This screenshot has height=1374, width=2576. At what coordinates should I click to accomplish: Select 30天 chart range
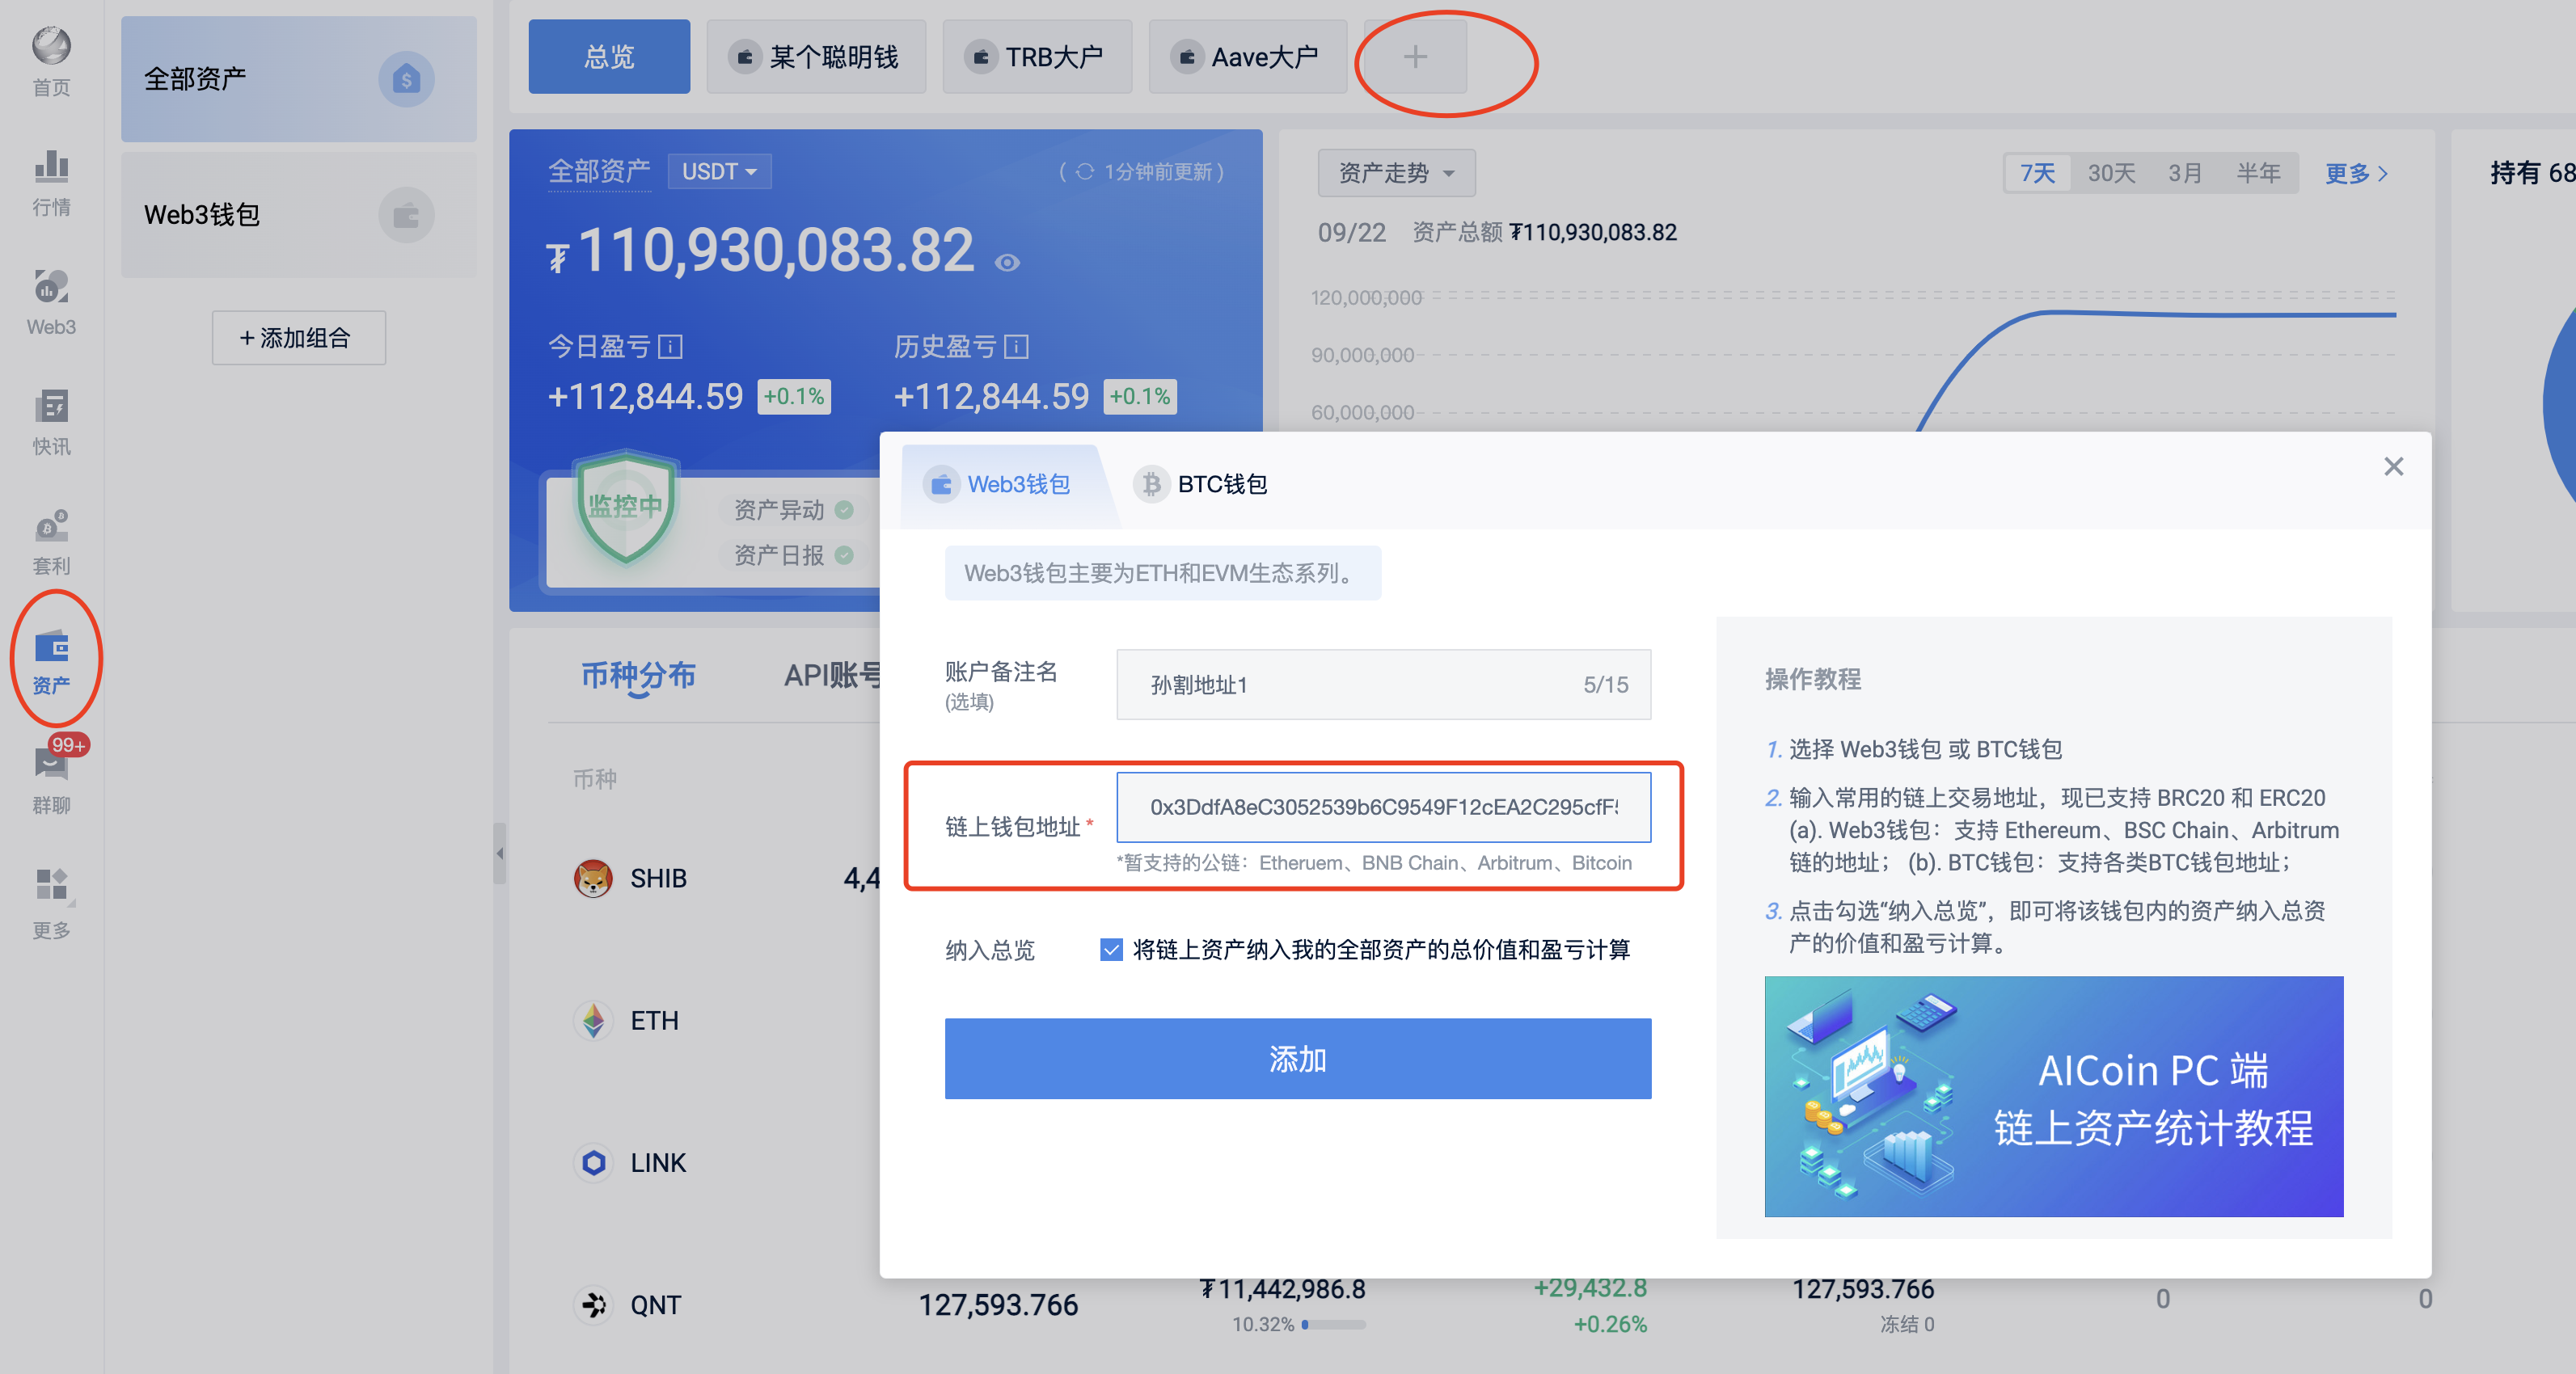click(2111, 173)
